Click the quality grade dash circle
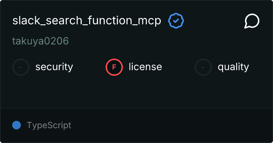This screenshot has height=143, width=273. pos(203,67)
